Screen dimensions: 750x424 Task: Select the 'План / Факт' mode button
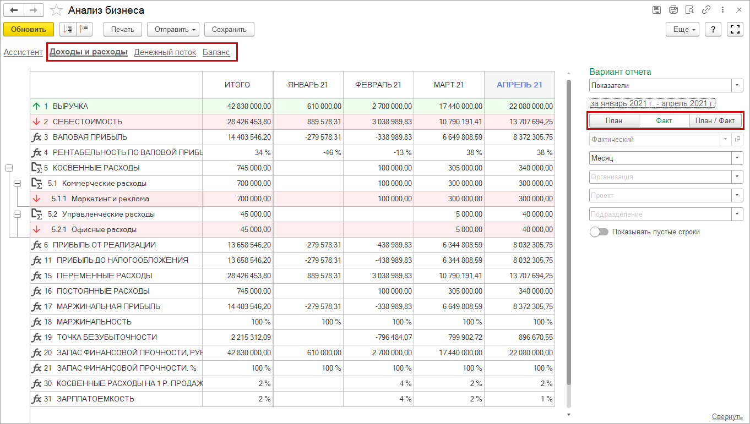[x=715, y=121]
